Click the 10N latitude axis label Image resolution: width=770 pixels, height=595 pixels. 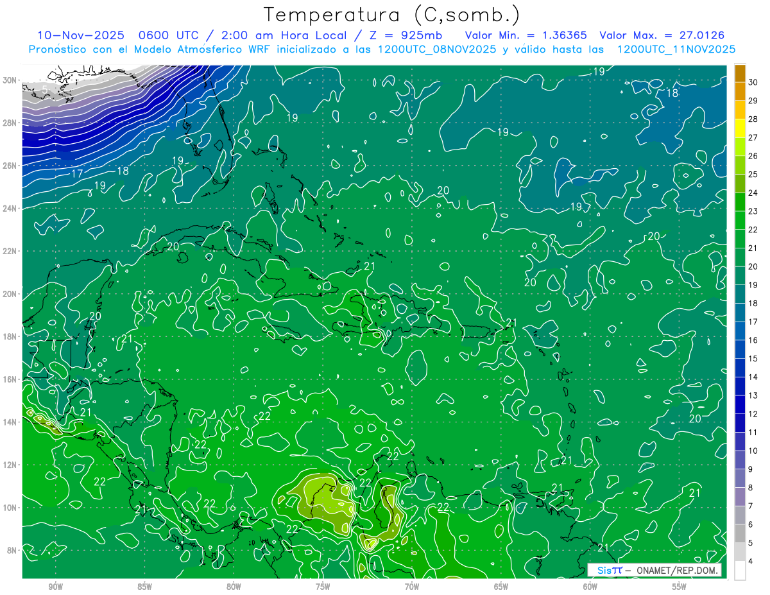click(10, 508)
